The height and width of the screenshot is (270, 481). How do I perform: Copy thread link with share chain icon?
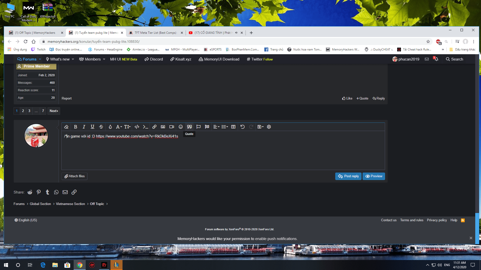pyautogui.click(x=74, y=192)
